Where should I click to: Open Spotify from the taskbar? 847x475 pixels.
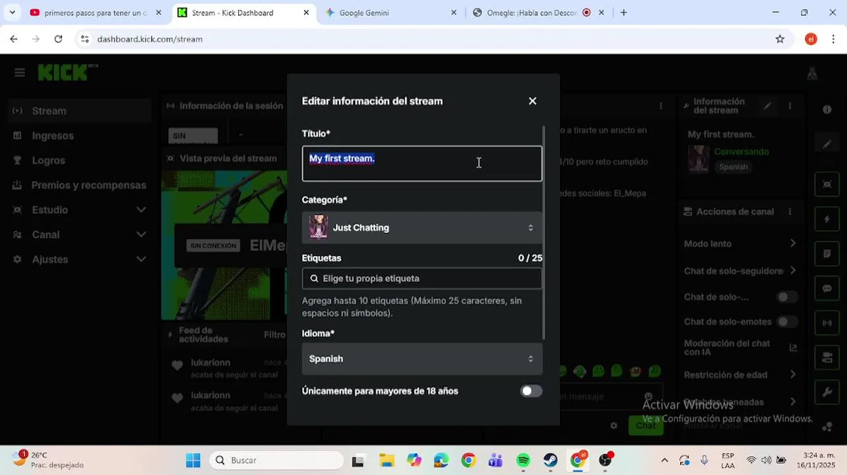coord(523,460)
